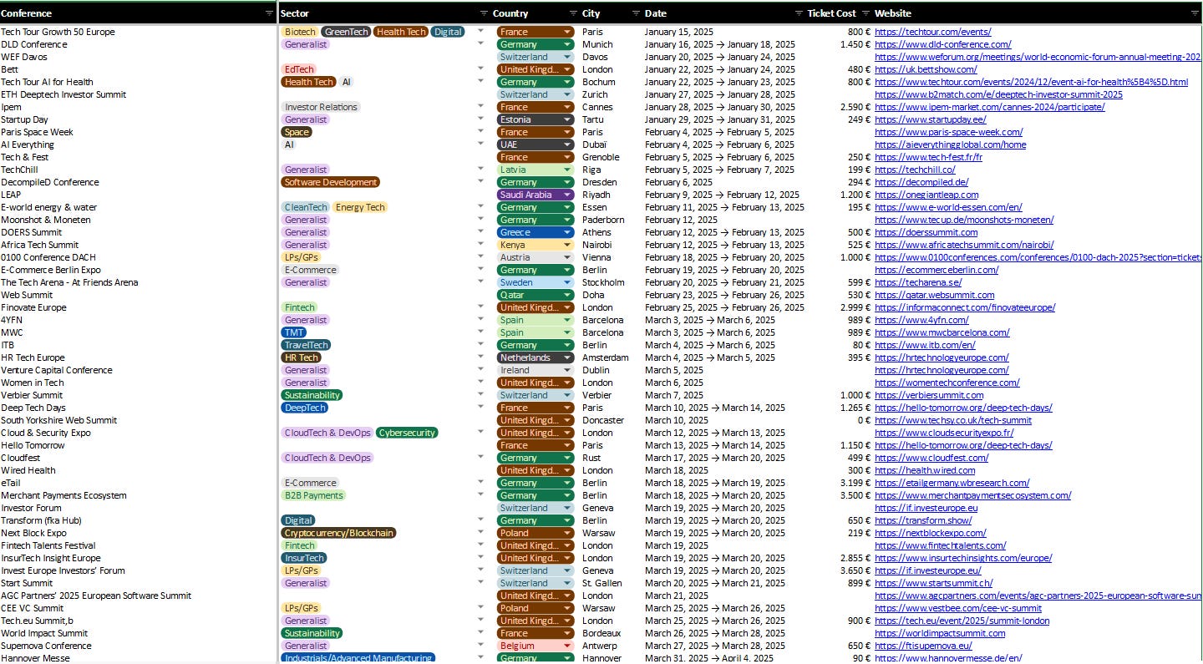This screenshot has width=1203, height=664.
Task: Select the March 21, 2025 date cell
Action: pos(723,596)
